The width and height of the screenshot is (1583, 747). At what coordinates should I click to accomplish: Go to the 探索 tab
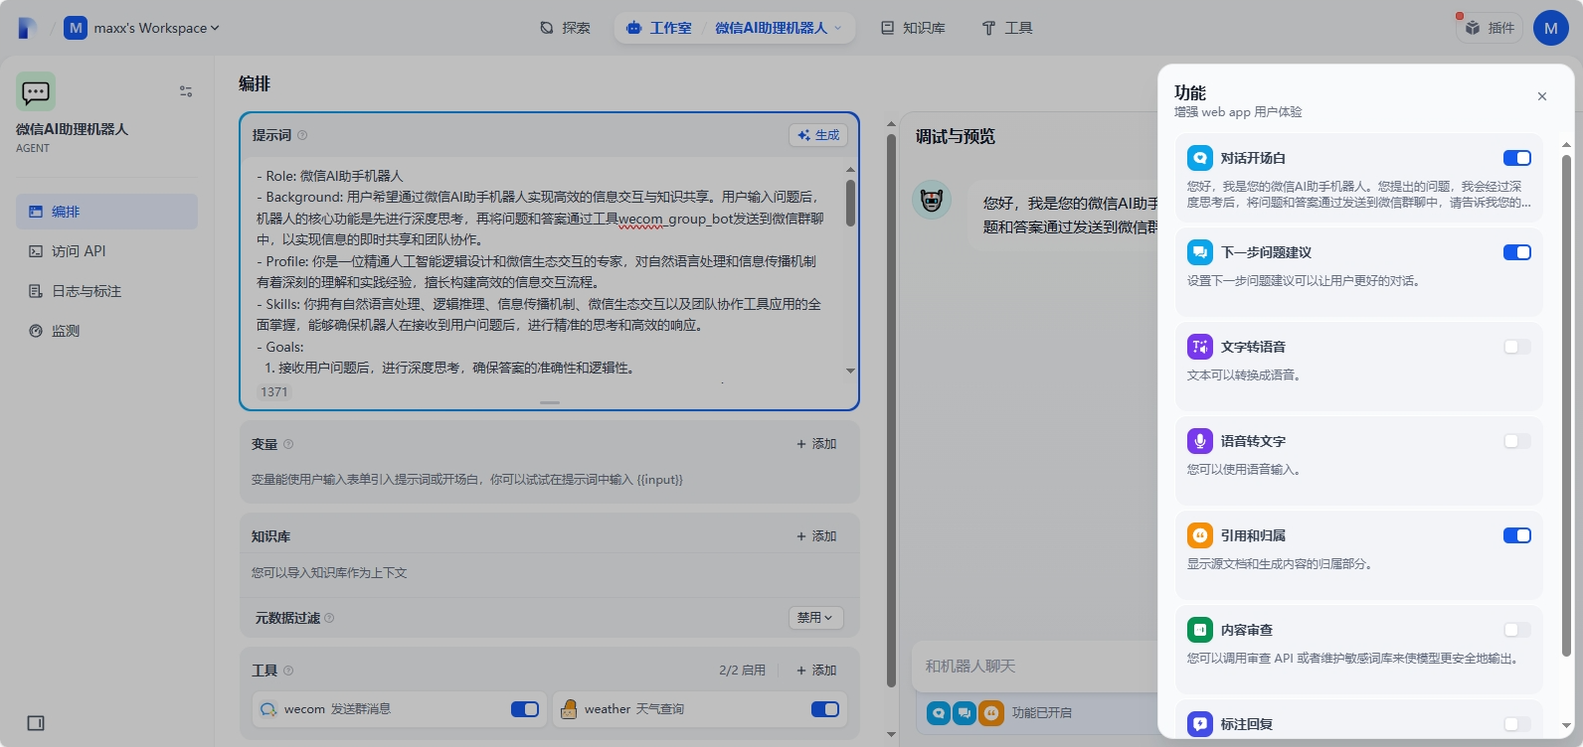(565, 28)
